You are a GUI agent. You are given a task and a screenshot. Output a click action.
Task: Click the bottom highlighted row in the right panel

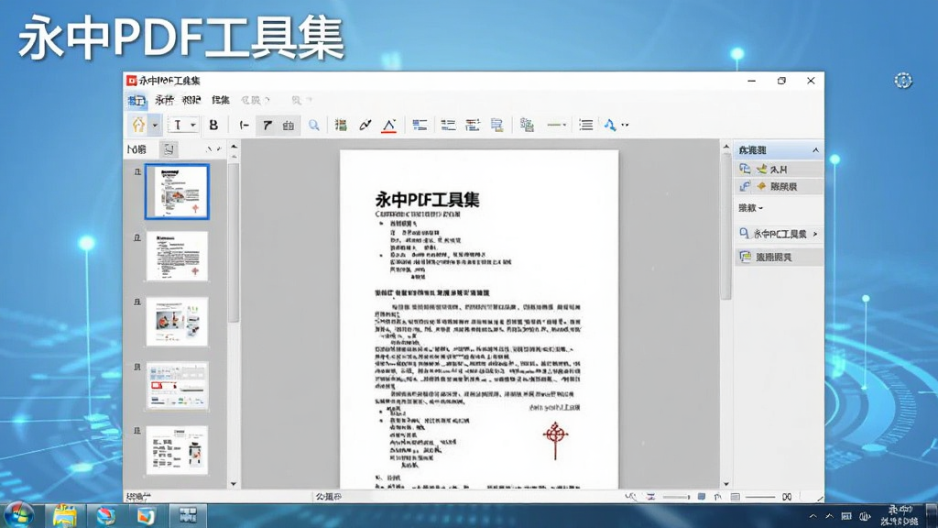click(x=779, y=257)
